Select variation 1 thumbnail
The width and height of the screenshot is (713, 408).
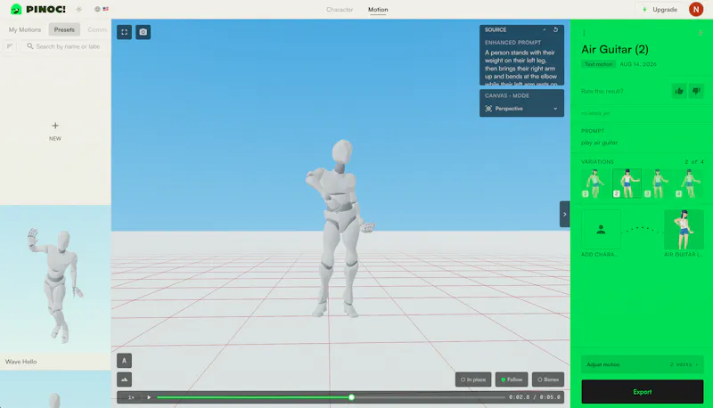(595, 184)
